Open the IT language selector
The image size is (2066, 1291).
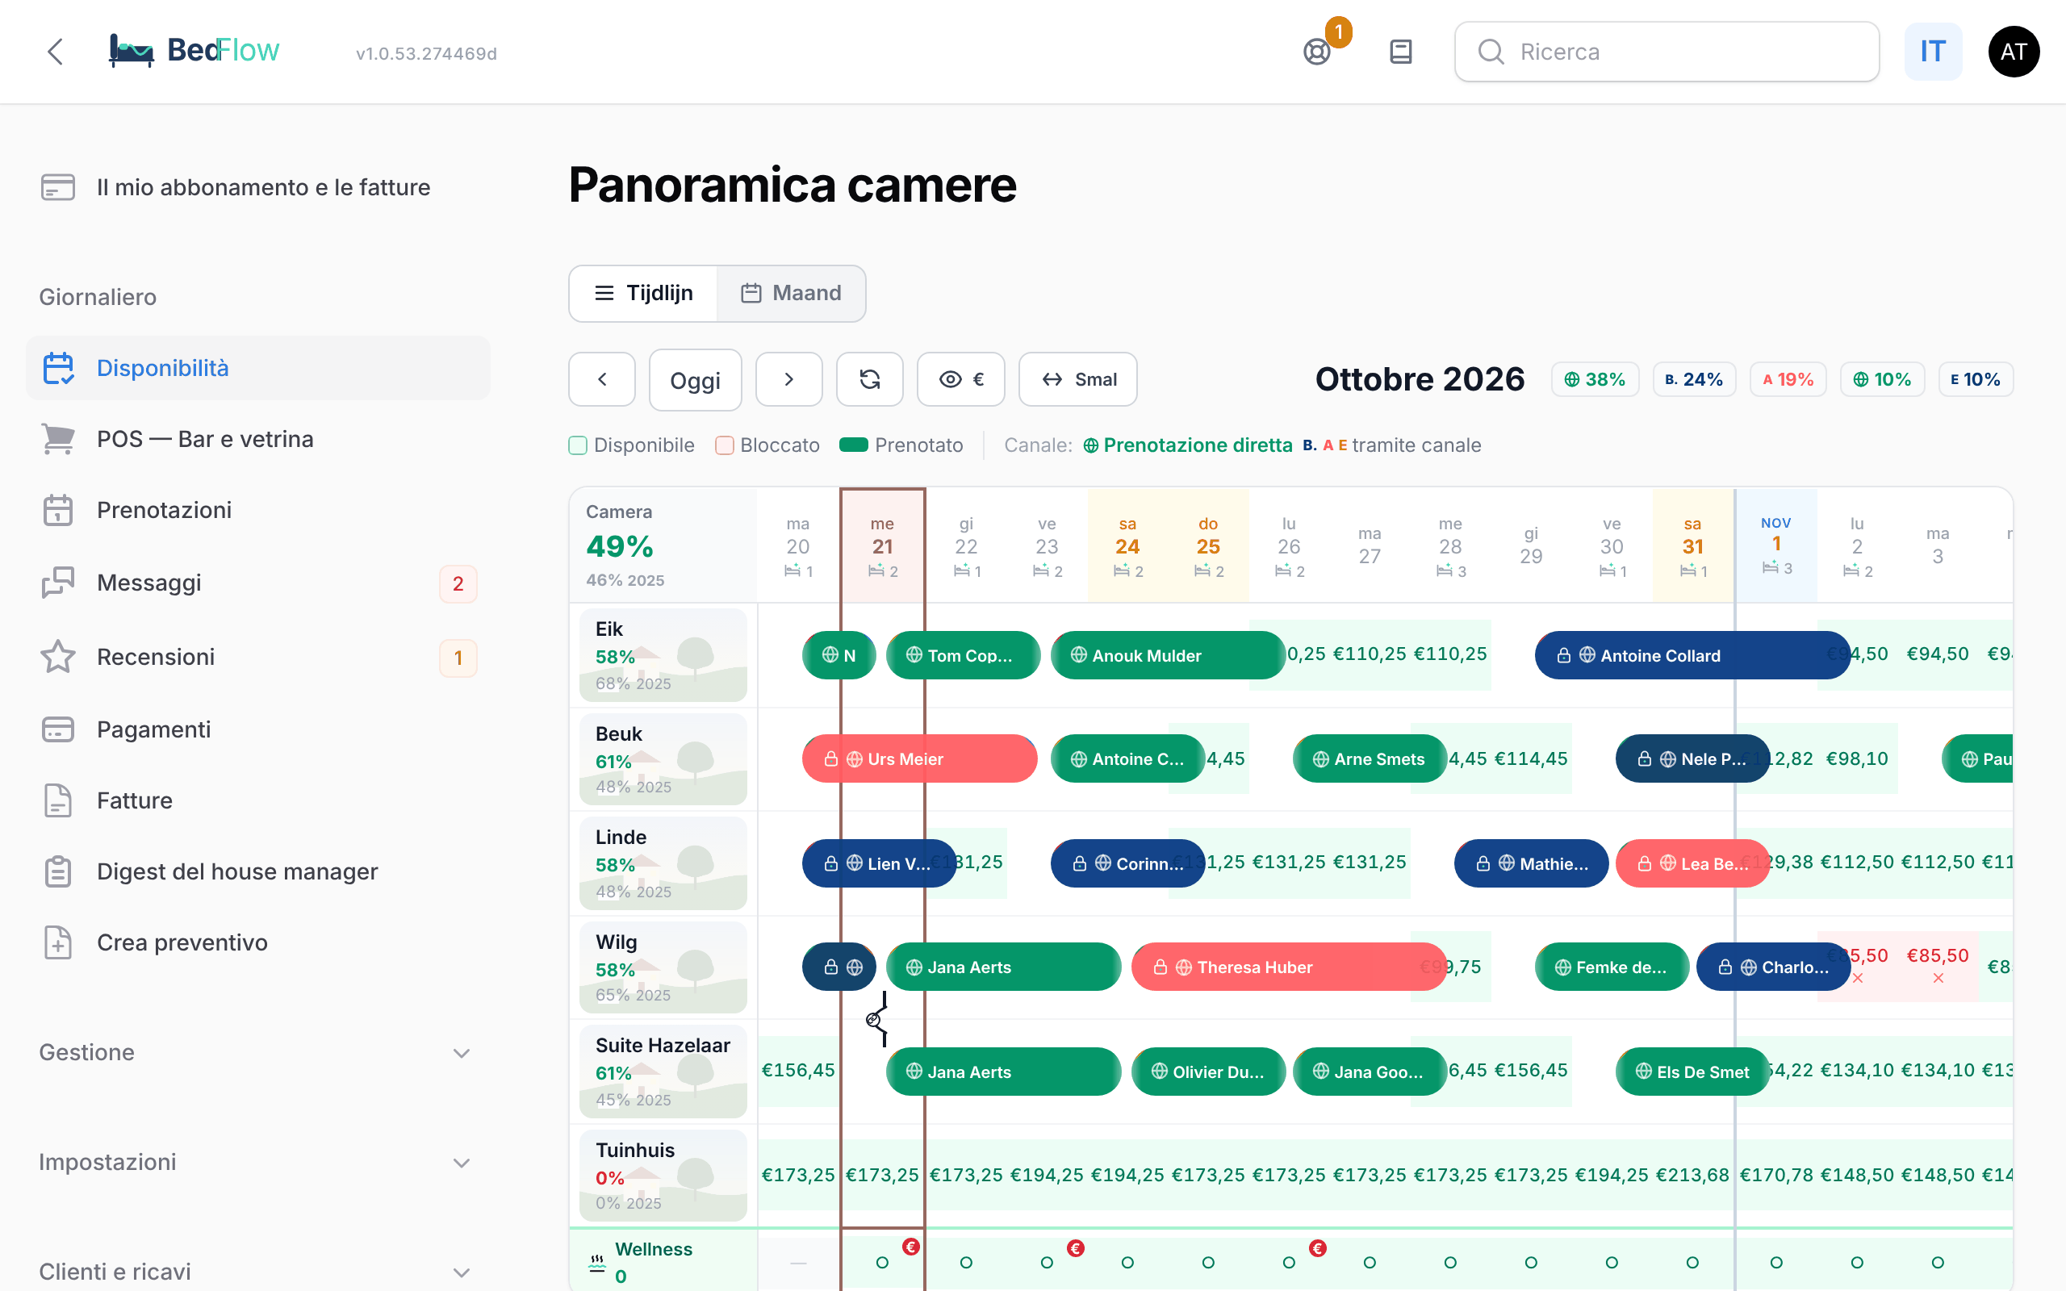(x=1933, y=52)
